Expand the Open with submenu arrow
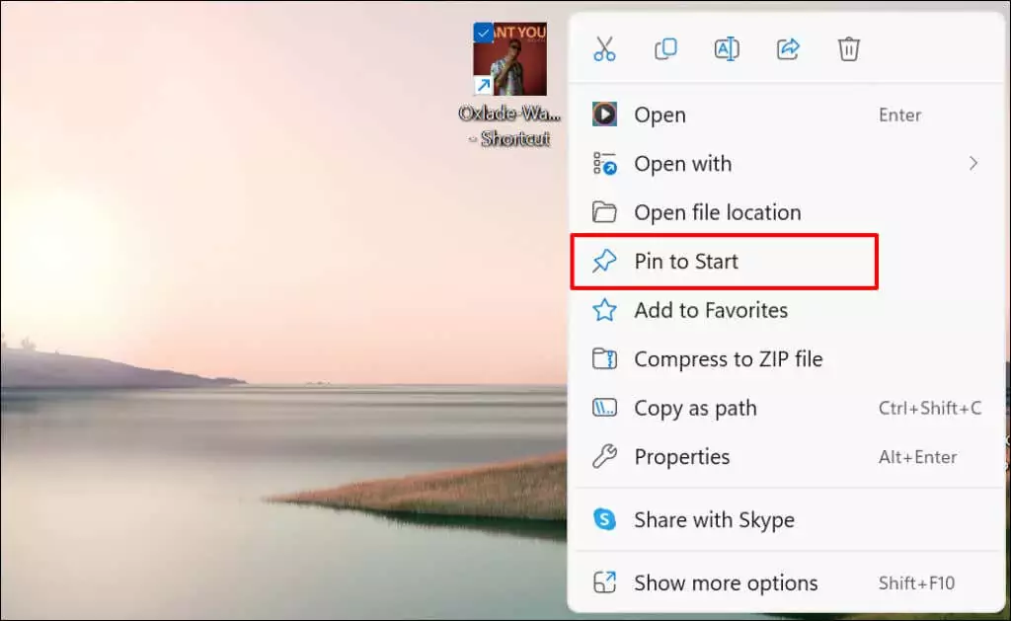The image size is (1011, 621). click(972, 164)
